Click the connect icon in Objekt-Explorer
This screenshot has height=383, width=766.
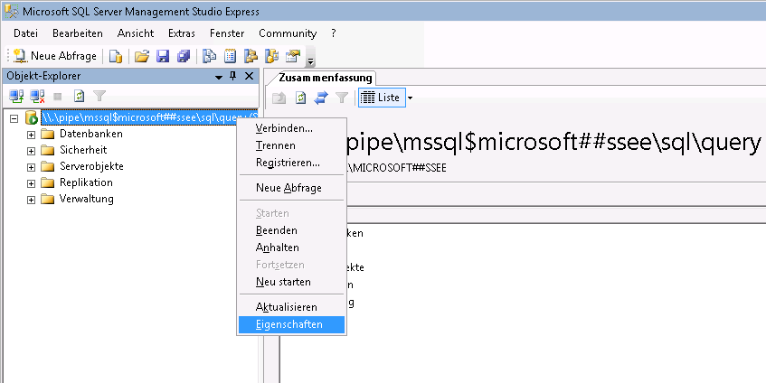(x=16, y=96)
